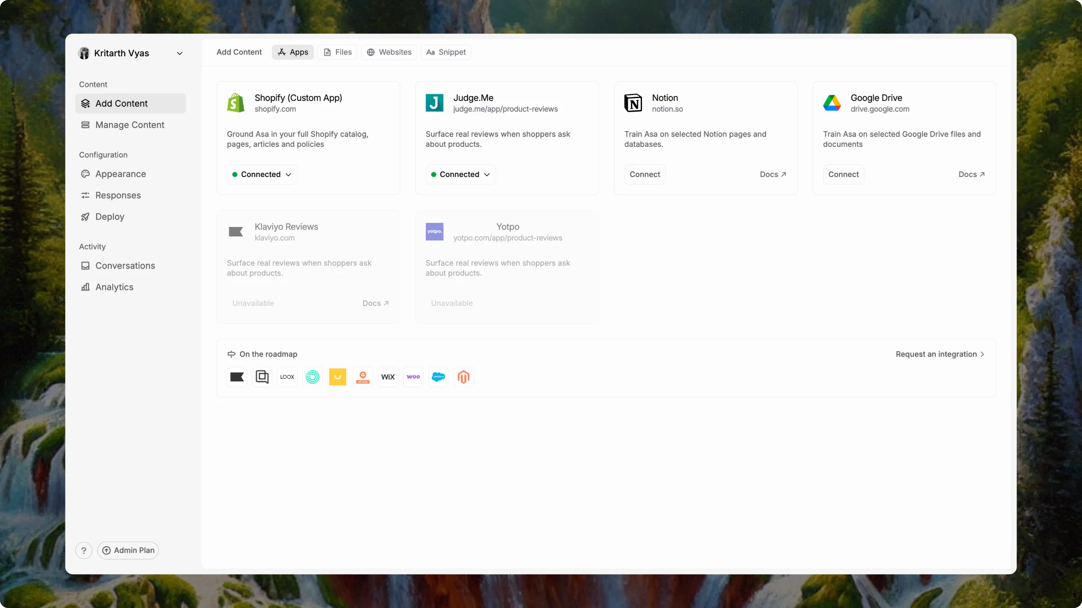Image resolution: width=1082 pixels, height=608 pixels.
Task: Open Docs link on the Notion card
Action: (x=773, y=174)
